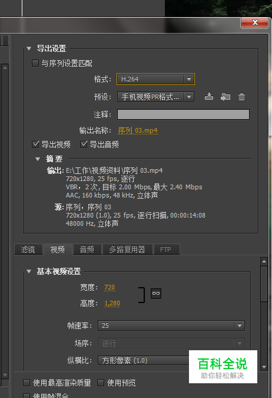Collapse the 基本视频设置 section
Image resolution: width=272 pixels, height=398 pixels.
(29, 271)
